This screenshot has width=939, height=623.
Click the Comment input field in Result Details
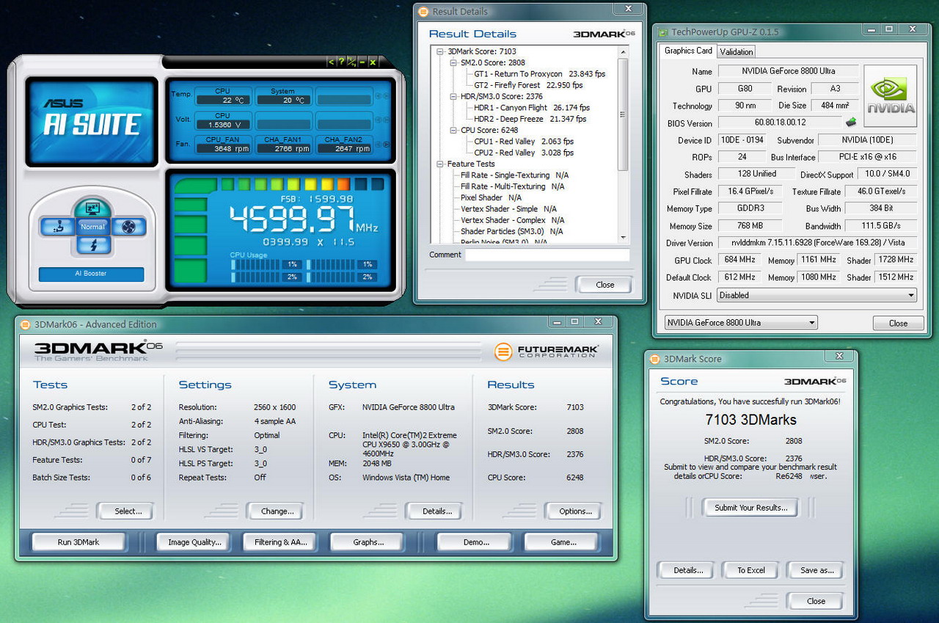tap(547, 255)
